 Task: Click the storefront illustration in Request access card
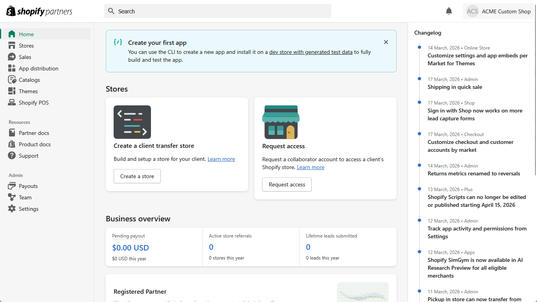click(x=281, y=122)
